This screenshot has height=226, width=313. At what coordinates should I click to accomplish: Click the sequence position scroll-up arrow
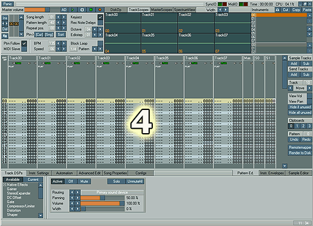(x=21, y=17)
